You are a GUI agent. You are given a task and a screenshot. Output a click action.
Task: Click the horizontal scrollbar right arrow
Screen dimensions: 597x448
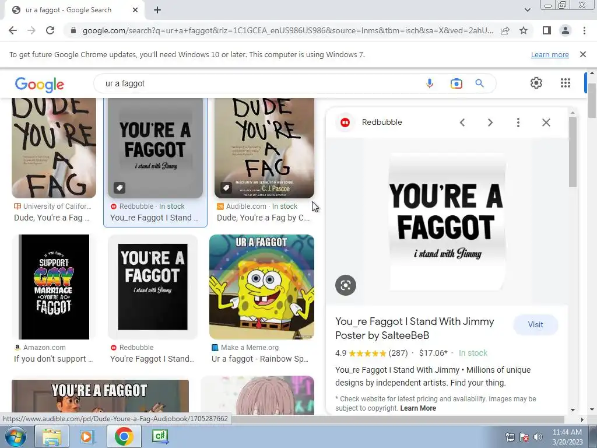coord(582,419)
